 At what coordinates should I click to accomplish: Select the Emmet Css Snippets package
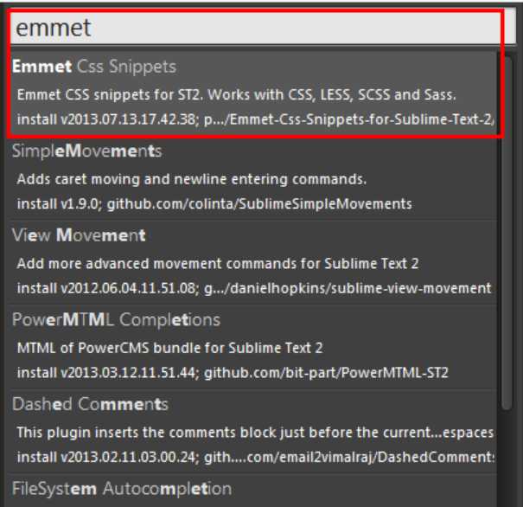click(x=95, y=67)
